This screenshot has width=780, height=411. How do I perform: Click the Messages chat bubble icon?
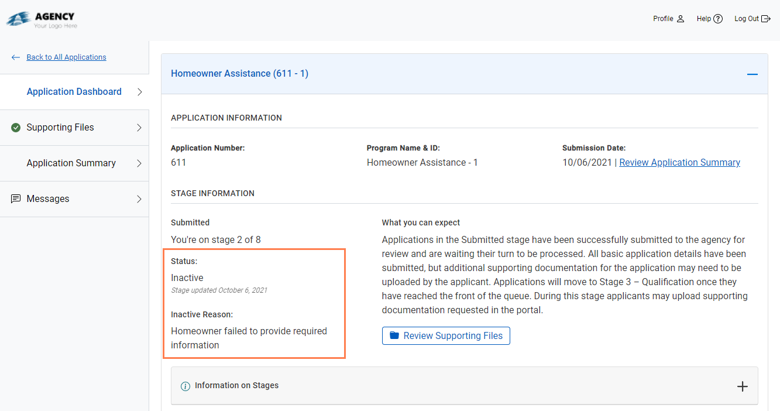coord(16,199)
